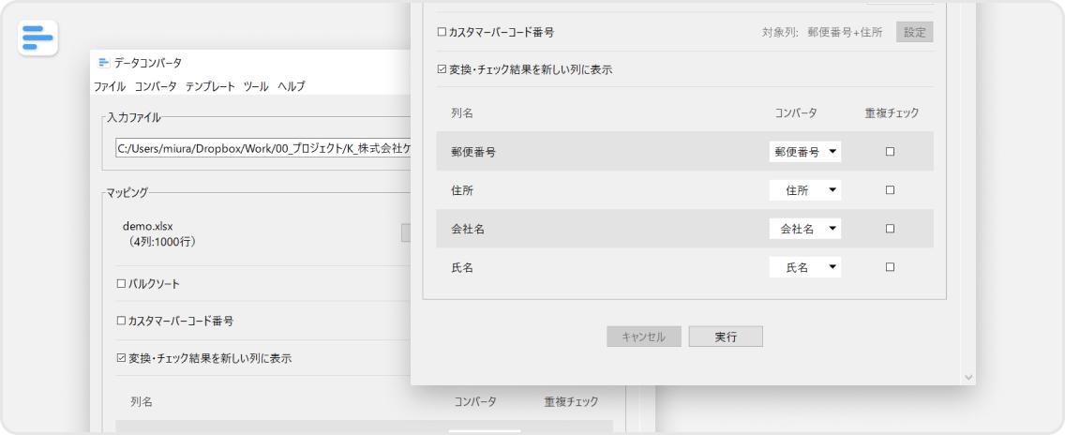Click the データコンバータ title bar icon
Screen dimensions: 1065x435
[x=103, y=63]
